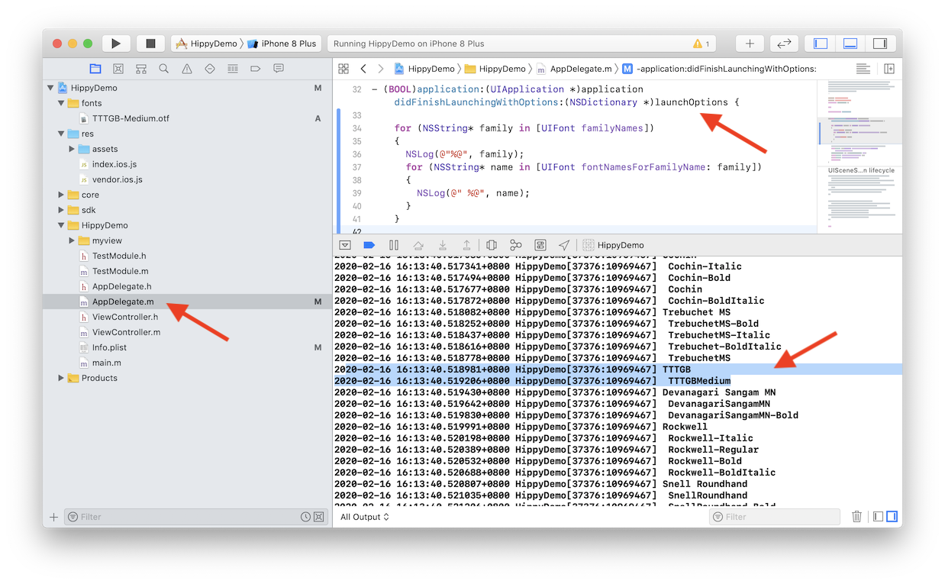The image size is (945, 584).
Task: Click the code review arrows button
Action: (784, 44)
